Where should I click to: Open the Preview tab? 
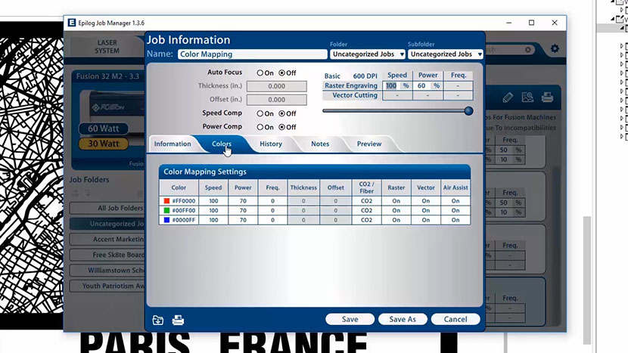[x=368, y=144]
